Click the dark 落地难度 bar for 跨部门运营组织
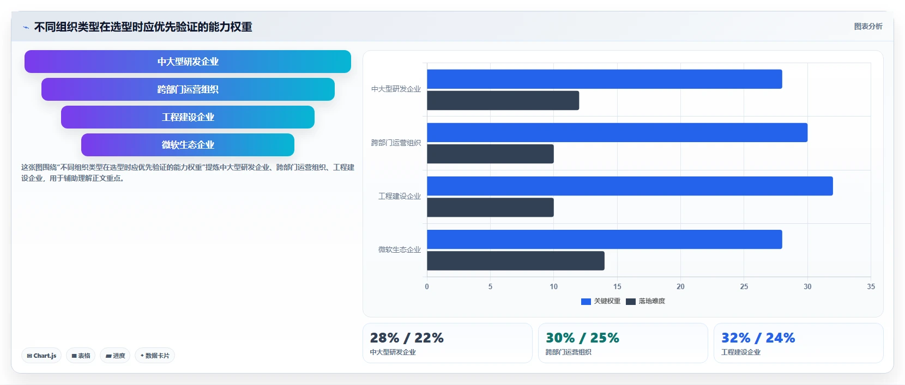The image size is (905, 385). 491,154
